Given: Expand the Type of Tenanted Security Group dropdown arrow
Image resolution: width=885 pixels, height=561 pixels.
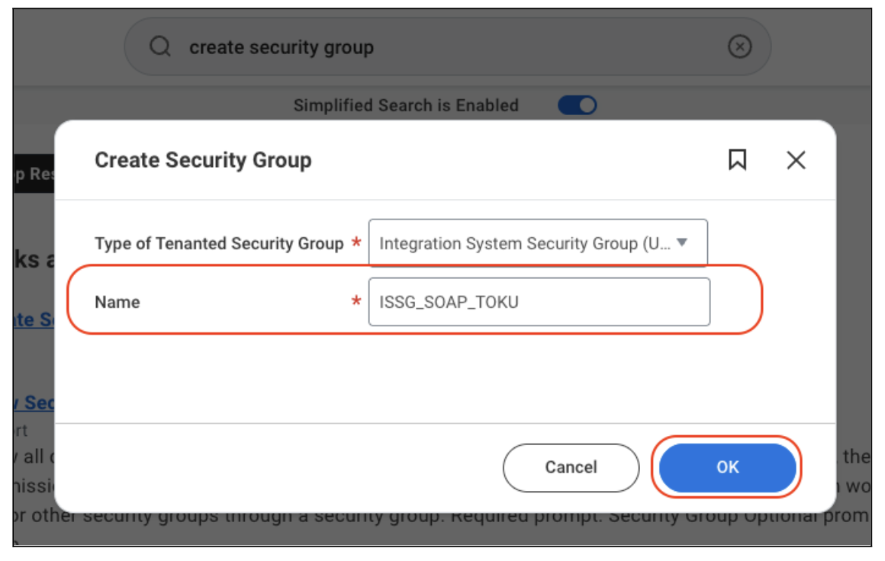Looking at the screenshot, I should (x=682, y=242).
